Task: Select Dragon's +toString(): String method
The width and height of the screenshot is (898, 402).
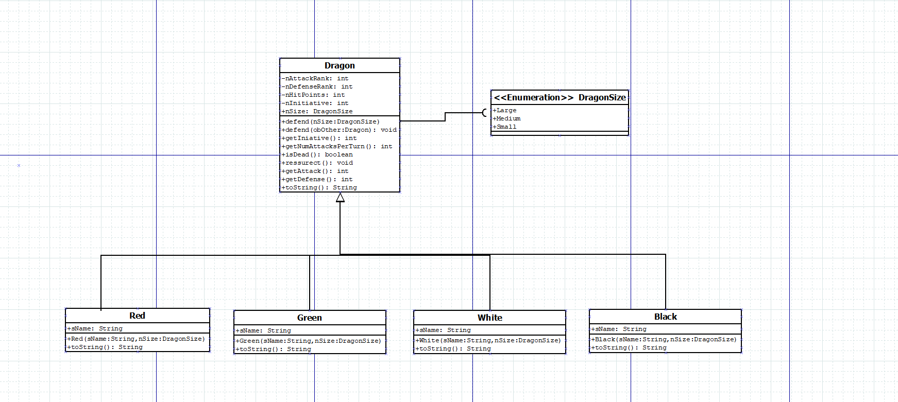Action: coord(319,187)
